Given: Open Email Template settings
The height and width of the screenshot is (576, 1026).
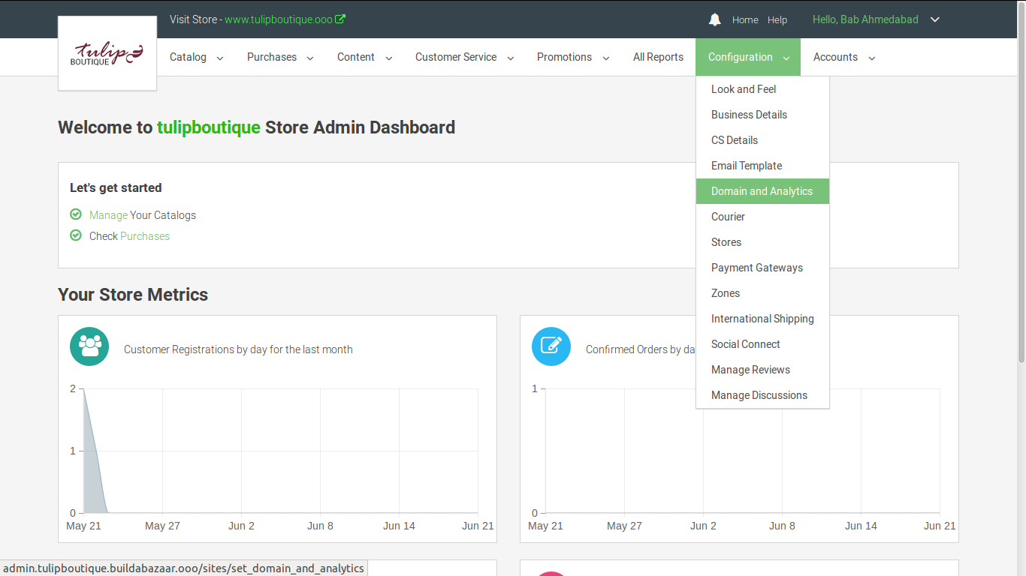Looking at the screenshot, I should coord(762,166).
